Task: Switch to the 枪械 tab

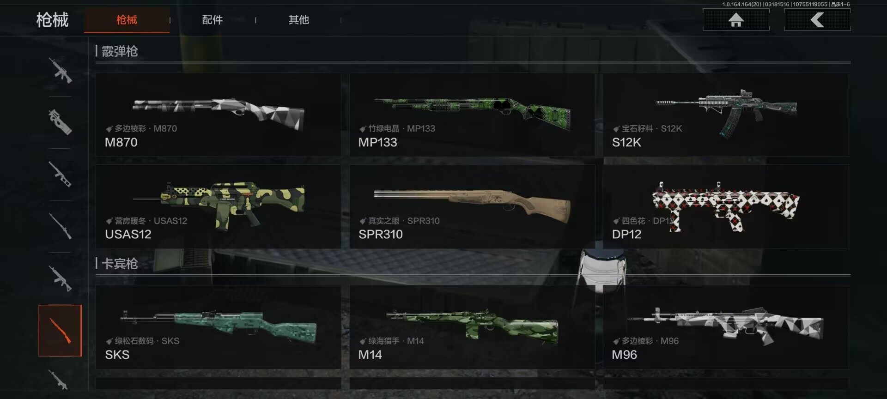Action: (127, 20)
